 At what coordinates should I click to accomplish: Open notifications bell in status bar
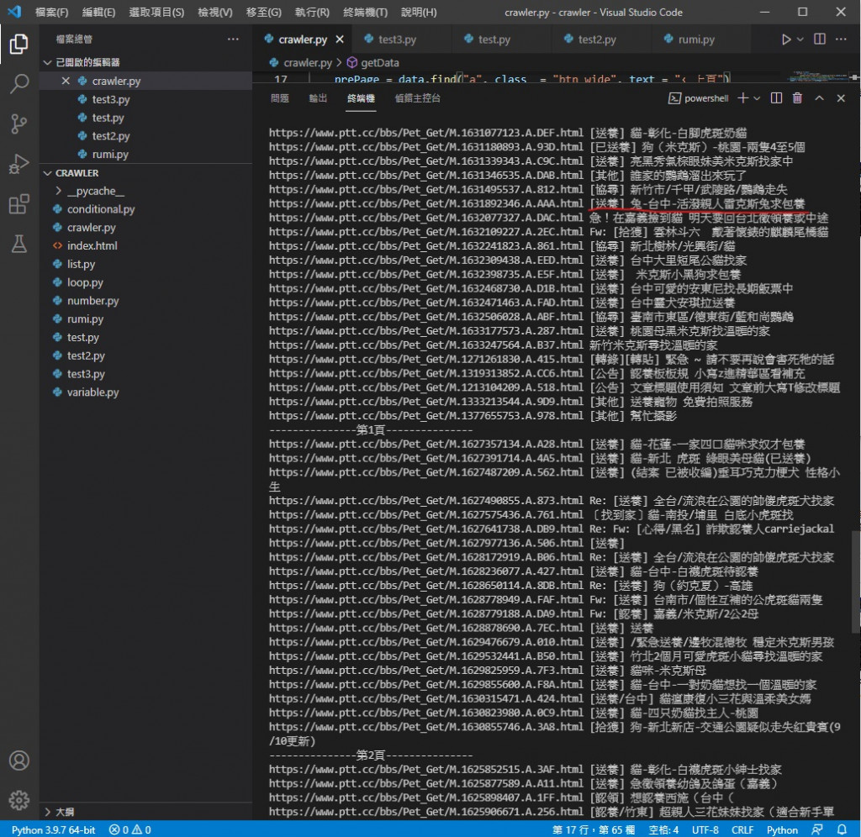click(842, 829)
